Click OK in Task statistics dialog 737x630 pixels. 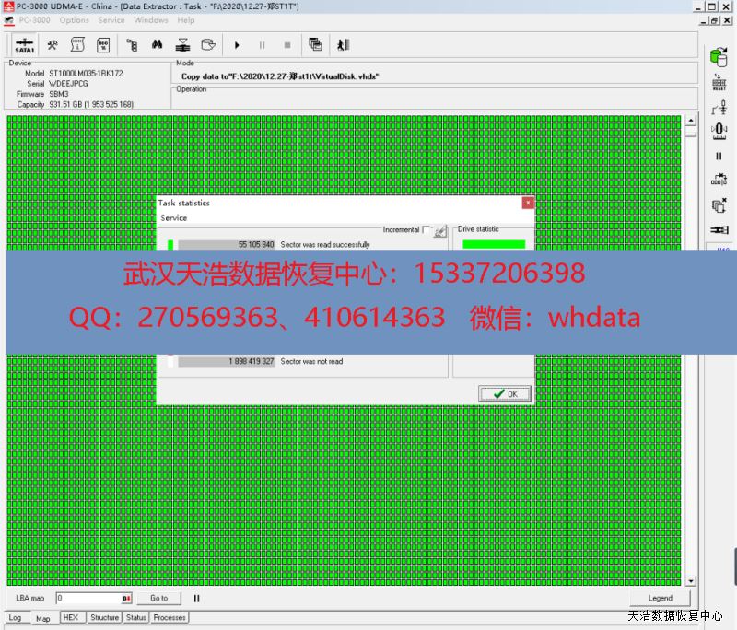tap(505, 394)
